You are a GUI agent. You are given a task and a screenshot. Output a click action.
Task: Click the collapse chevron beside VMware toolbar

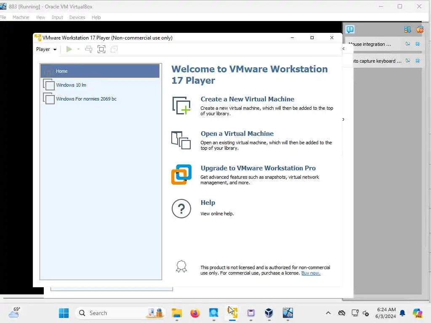tap(343, 49)
